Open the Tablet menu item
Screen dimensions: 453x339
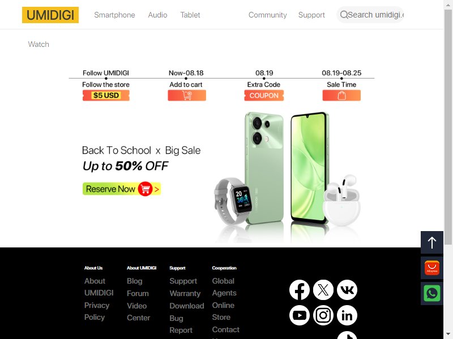click(190, 15)
